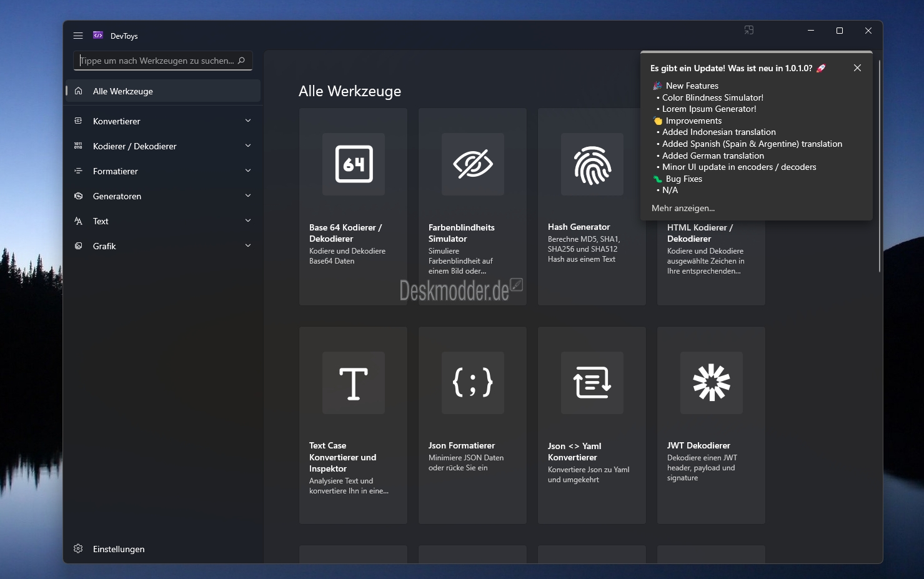Expand the Konvertierer category chevron
Screen dimensions: 924x579
coord(248,121)
